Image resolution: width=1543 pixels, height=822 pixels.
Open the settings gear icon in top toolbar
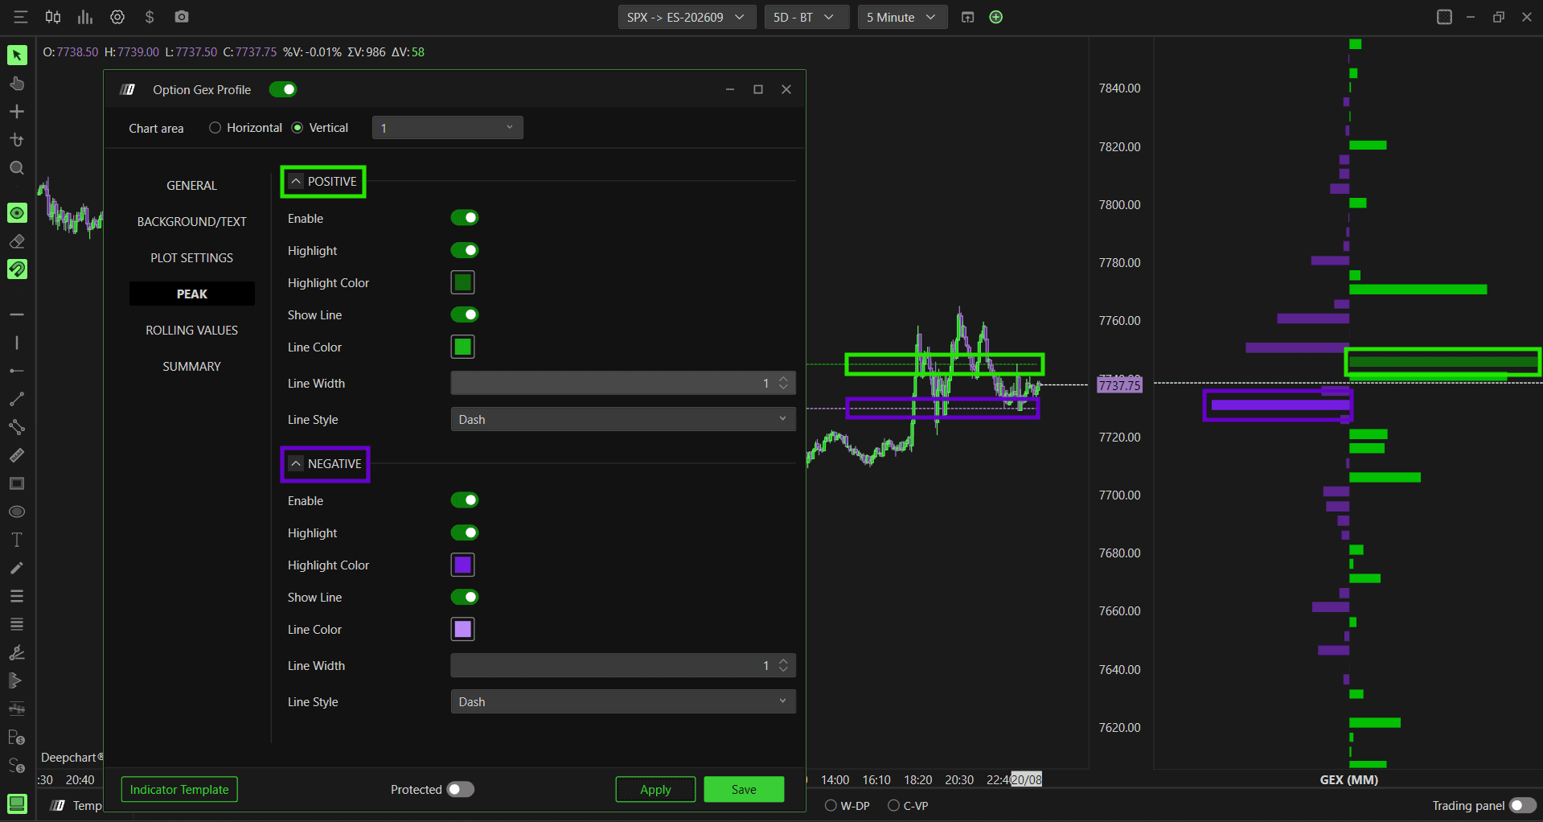coord(117,17)
